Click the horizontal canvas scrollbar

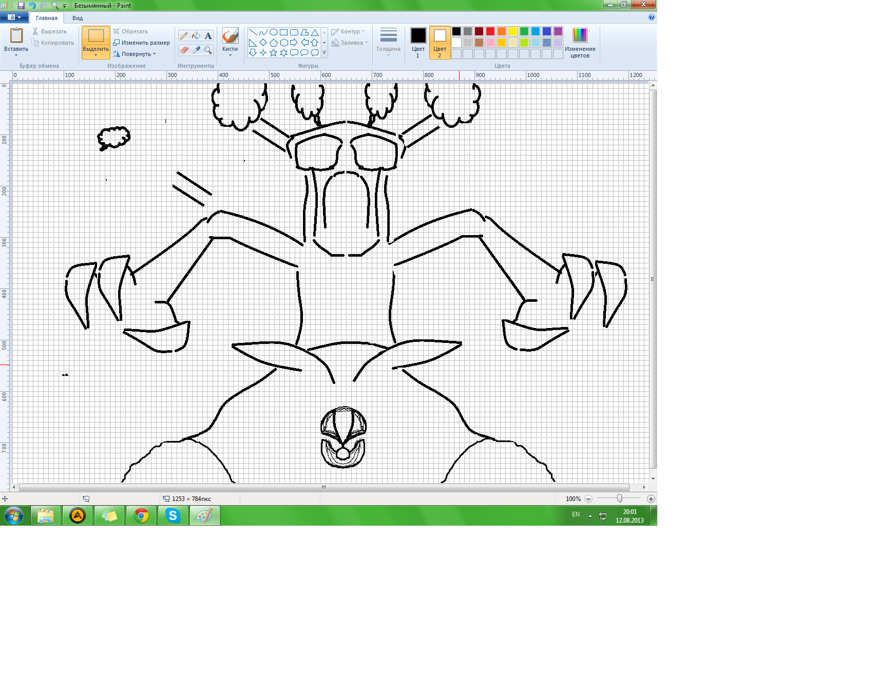pyautogui.click(x=324, y=487)
